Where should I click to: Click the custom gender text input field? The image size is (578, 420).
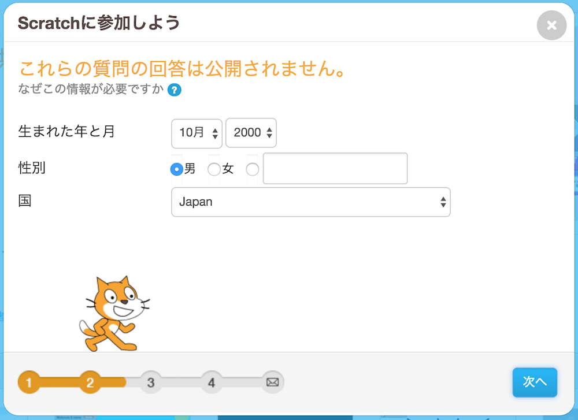coord(335,168)
